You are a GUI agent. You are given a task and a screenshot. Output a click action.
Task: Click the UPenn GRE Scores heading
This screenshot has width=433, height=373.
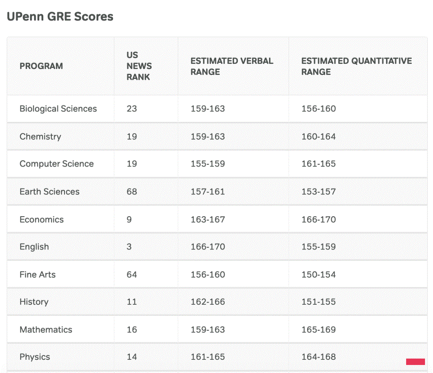[60, 16]
